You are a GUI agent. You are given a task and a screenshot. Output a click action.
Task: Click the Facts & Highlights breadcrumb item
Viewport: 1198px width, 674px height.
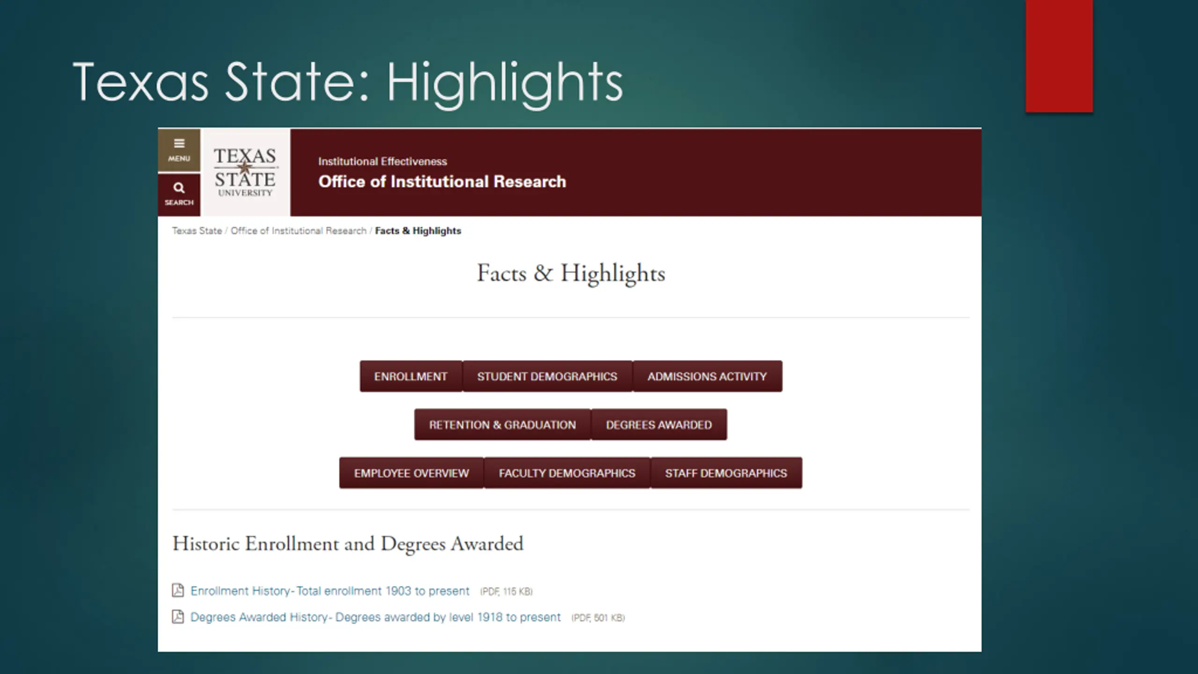point(418,231)
